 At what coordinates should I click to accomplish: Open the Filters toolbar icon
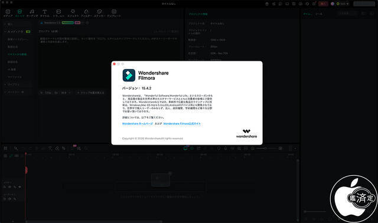pyautogui.click(x=86, y=11)
